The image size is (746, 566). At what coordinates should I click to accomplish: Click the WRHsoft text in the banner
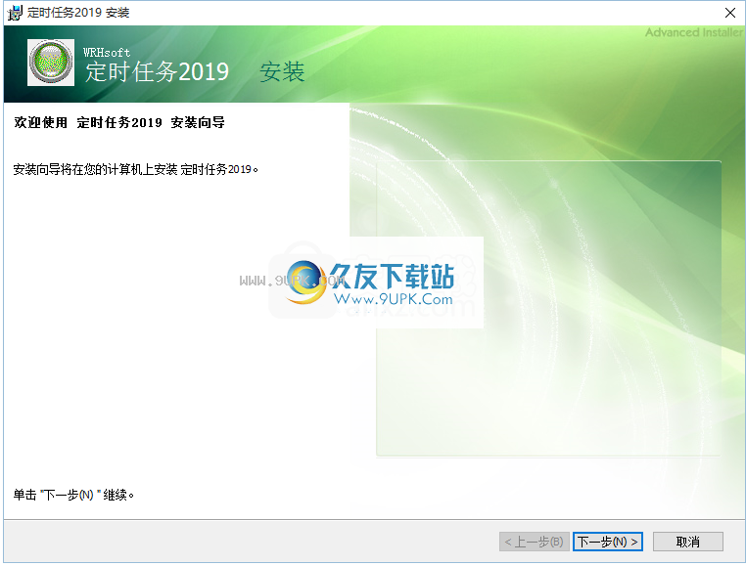tap(107, 52)
